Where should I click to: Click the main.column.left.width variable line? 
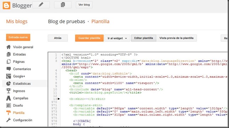pos(150,112)
